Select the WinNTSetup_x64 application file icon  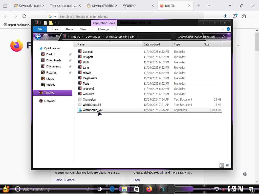click(x=80, y=110)
